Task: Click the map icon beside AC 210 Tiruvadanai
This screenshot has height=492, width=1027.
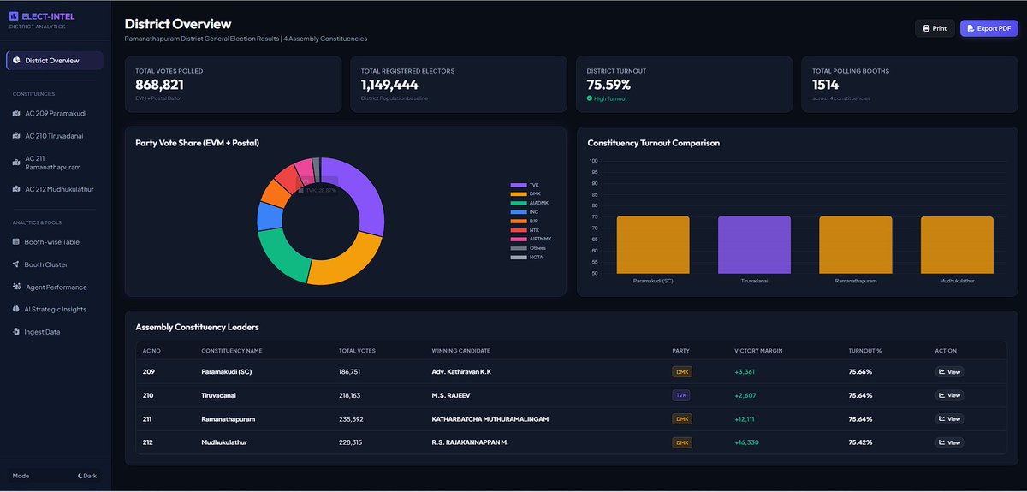Action: point(16,135)
